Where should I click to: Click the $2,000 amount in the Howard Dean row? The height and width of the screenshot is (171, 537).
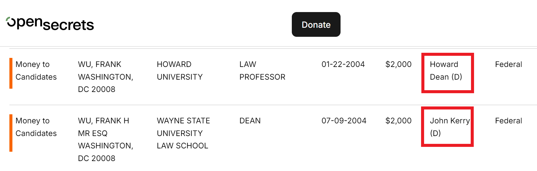click(x=398, y=64)
